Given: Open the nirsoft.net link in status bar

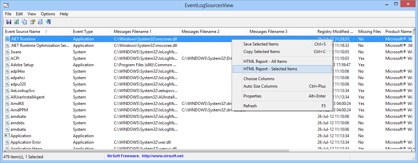Looking at the screenshot, I should [162, 156].
